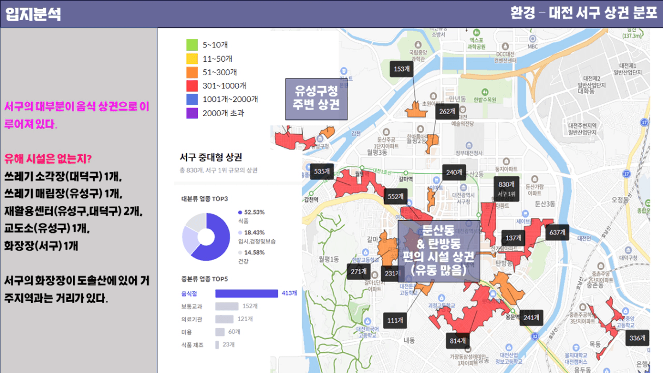Click the 둔산주공 1단지아파트 apartment icon
The height and width of the screenshot is (373, 663).
coord(385,131)
